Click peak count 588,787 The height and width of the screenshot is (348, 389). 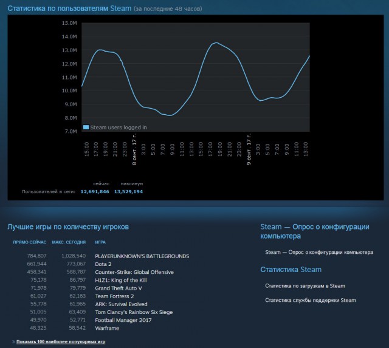[x=76, y=272]
